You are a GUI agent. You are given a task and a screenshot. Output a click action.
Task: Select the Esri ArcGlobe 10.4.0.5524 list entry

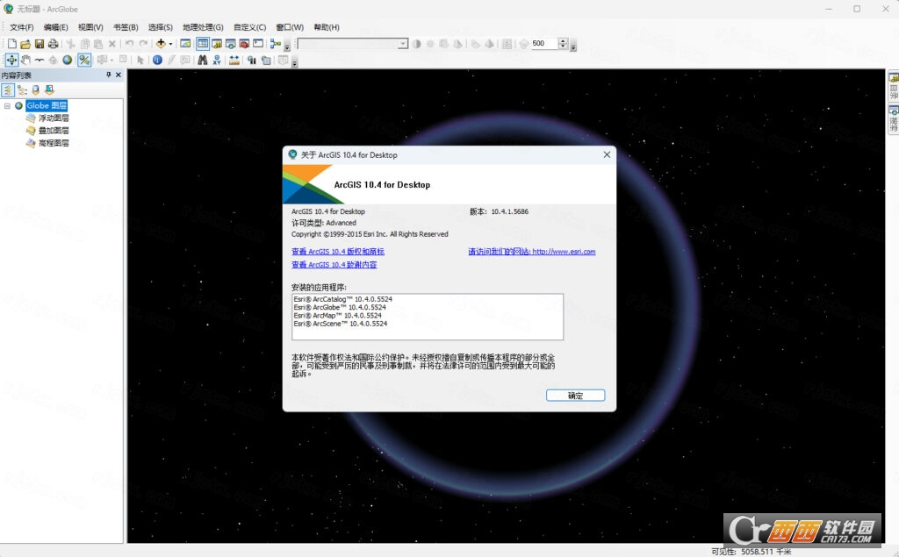(x=340, y=307)
